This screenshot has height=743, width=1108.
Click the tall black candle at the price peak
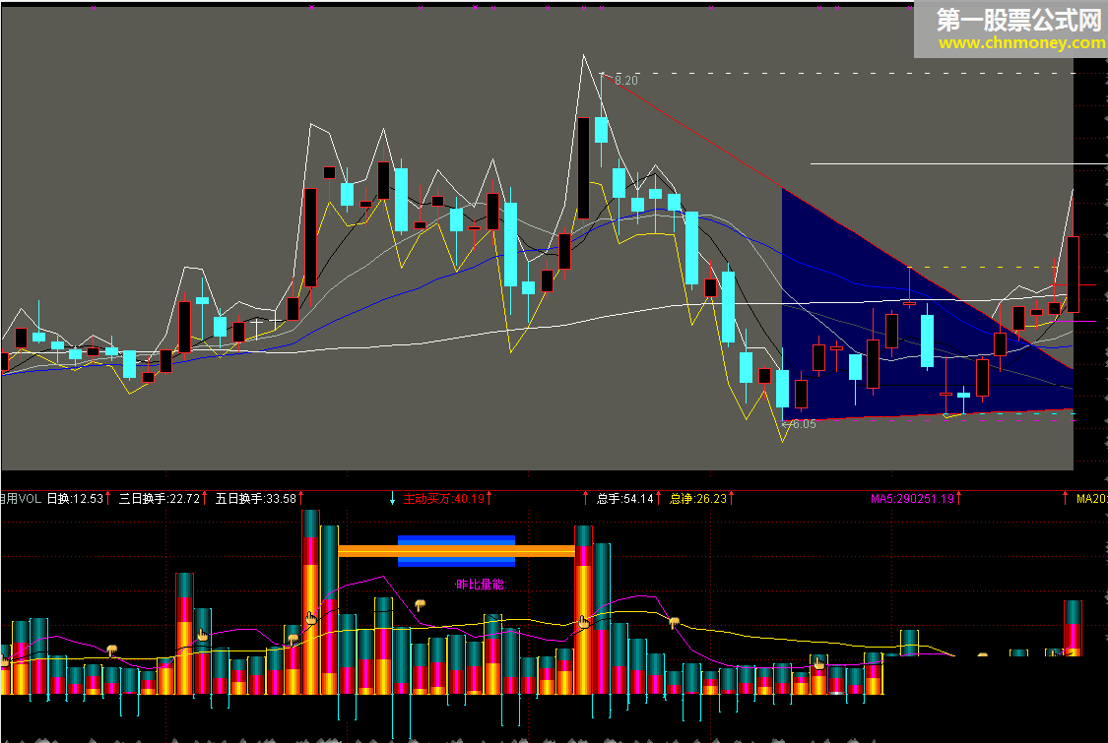(584, 168)
